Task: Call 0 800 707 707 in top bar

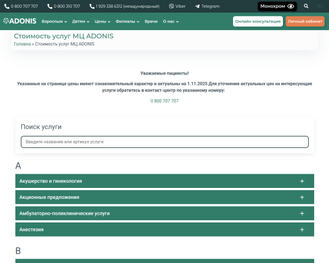Action: point(21,6)
